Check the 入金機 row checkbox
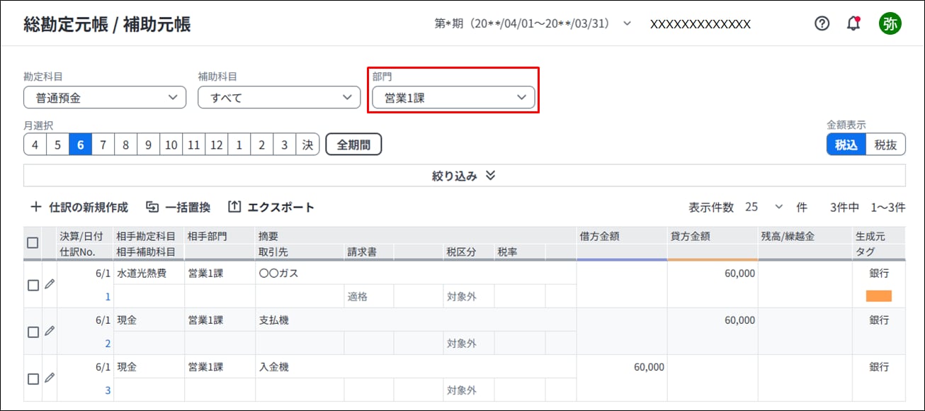The height and width of the screenshot is (411, 925). tap(33, 378)
